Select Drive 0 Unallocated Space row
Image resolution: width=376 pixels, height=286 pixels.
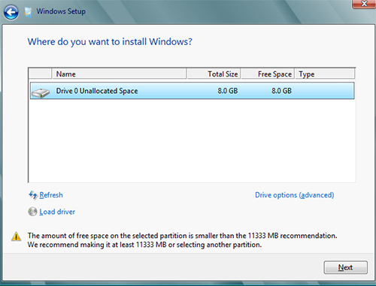tap(192, 91)
